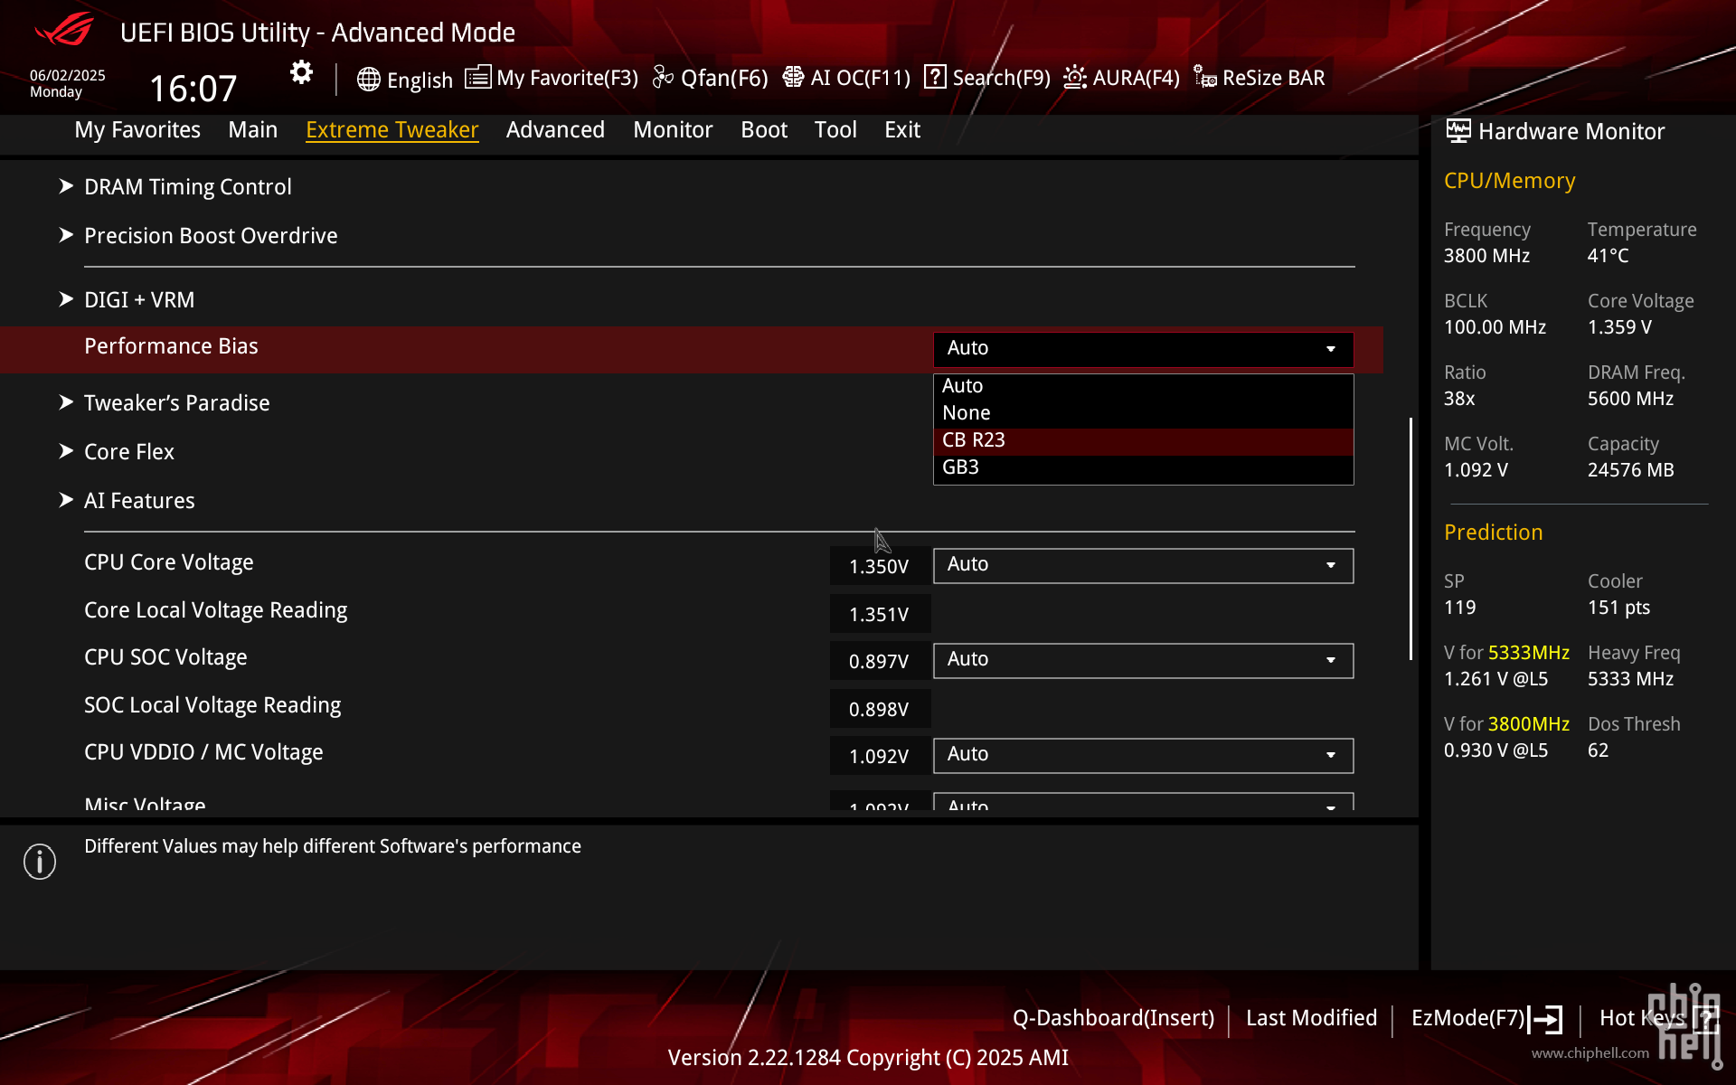
Task: Click the 5333MHz yellow value
Action: coord(1528,653)
